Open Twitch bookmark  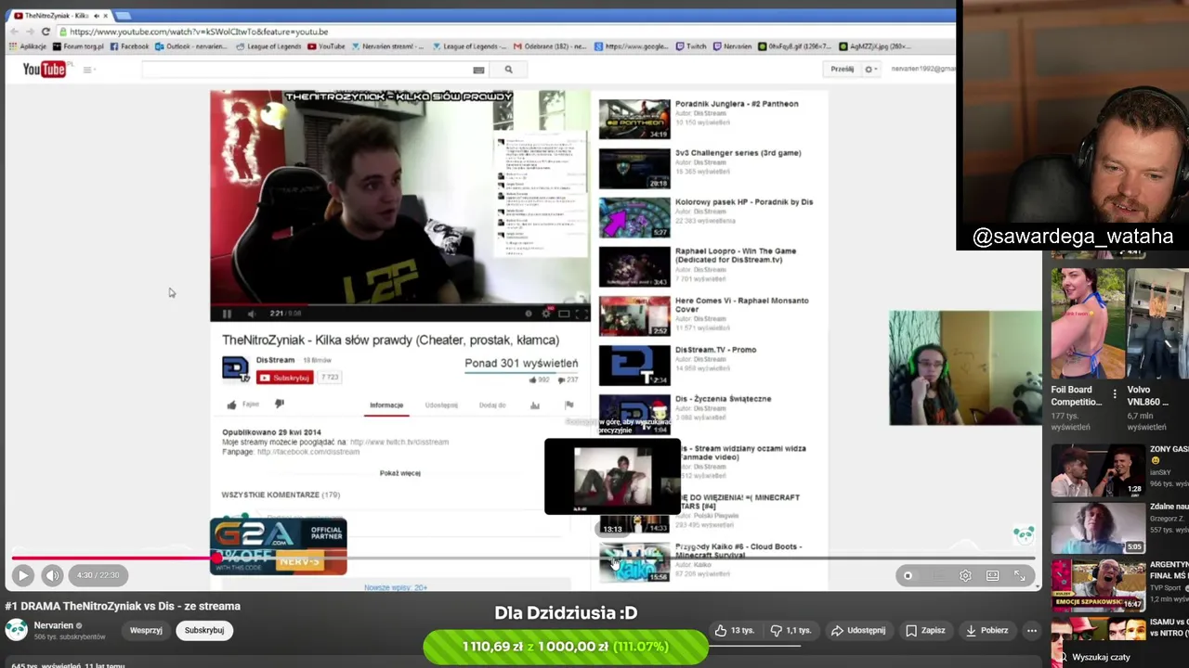tap(691, 46)
